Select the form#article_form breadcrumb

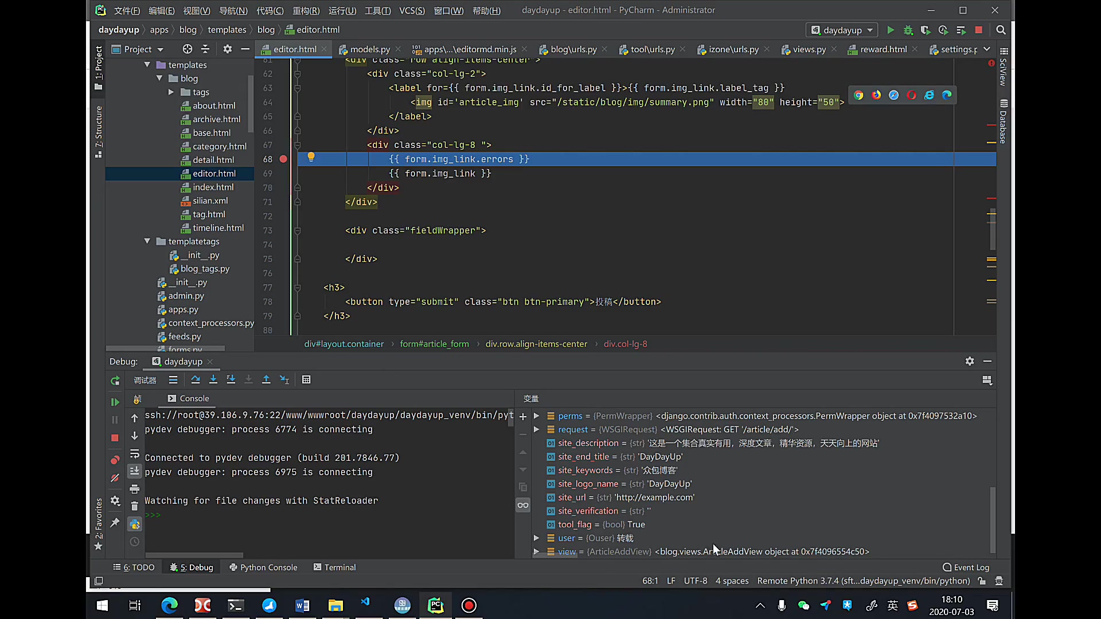click(434, 344)
